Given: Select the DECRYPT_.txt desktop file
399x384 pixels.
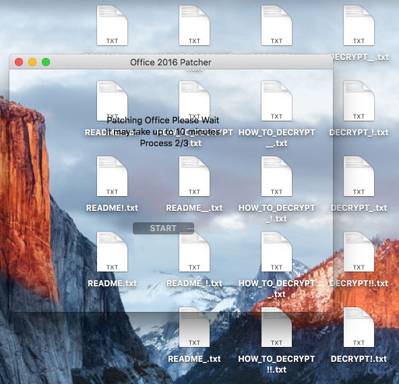Looking at the screenshot, I should [x=359, y=177].
